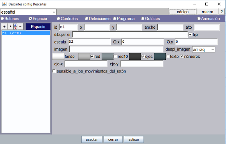This screenshot has width=226, height=144.
Task: Click the escala input field
Action: coord(89,42)
